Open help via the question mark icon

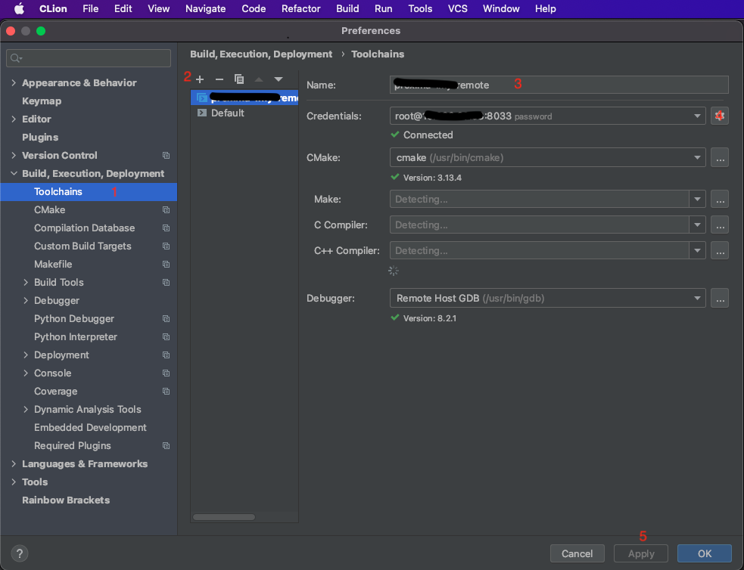tap(19, 553)
